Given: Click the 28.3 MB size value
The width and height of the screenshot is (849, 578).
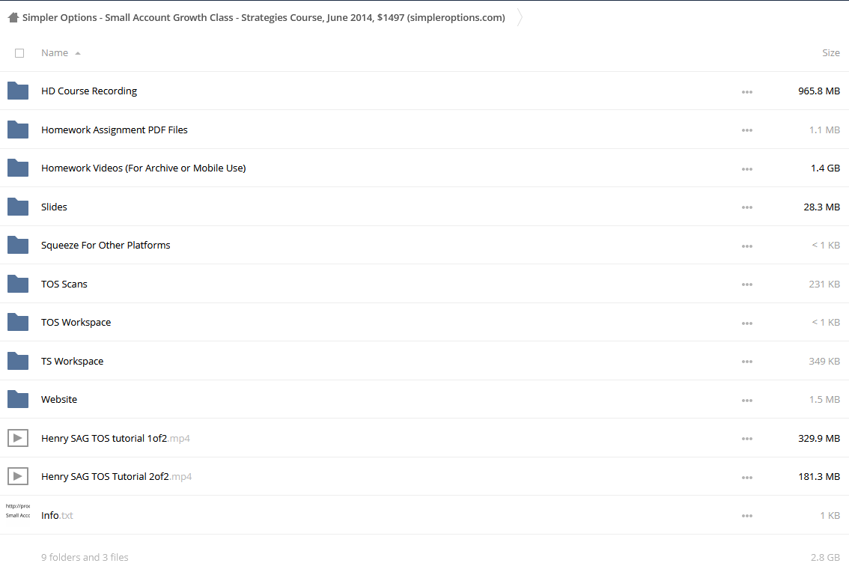Looking at the screenshot, I should [x=821, y=207].
